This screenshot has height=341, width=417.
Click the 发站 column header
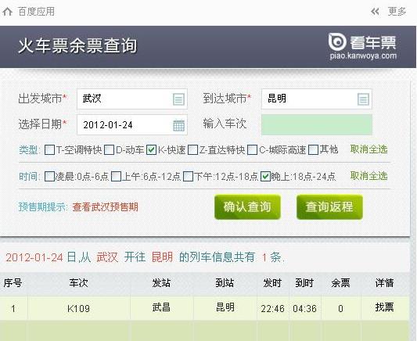pos(161,283)
